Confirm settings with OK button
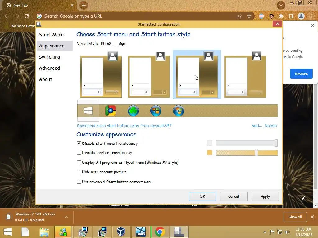 [202, 196]
